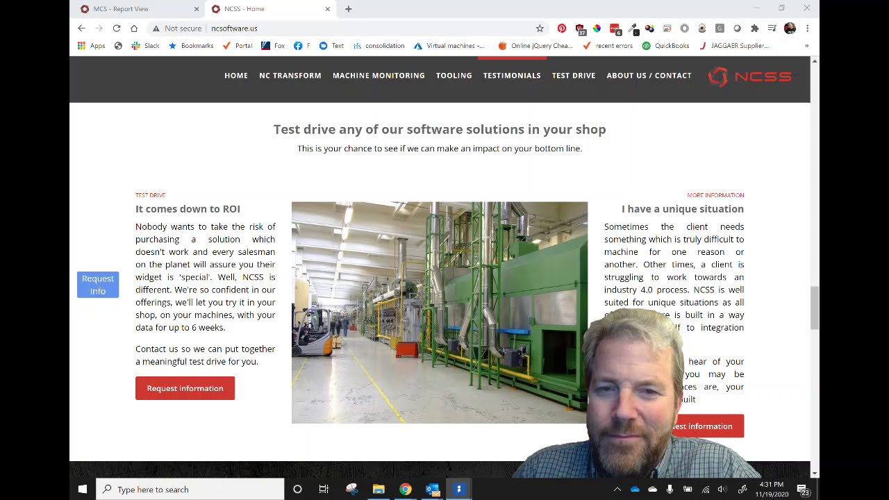Open the Extensions puzzle-piece icon
This screenshot has height=500, width=889.
click(755, 28)
